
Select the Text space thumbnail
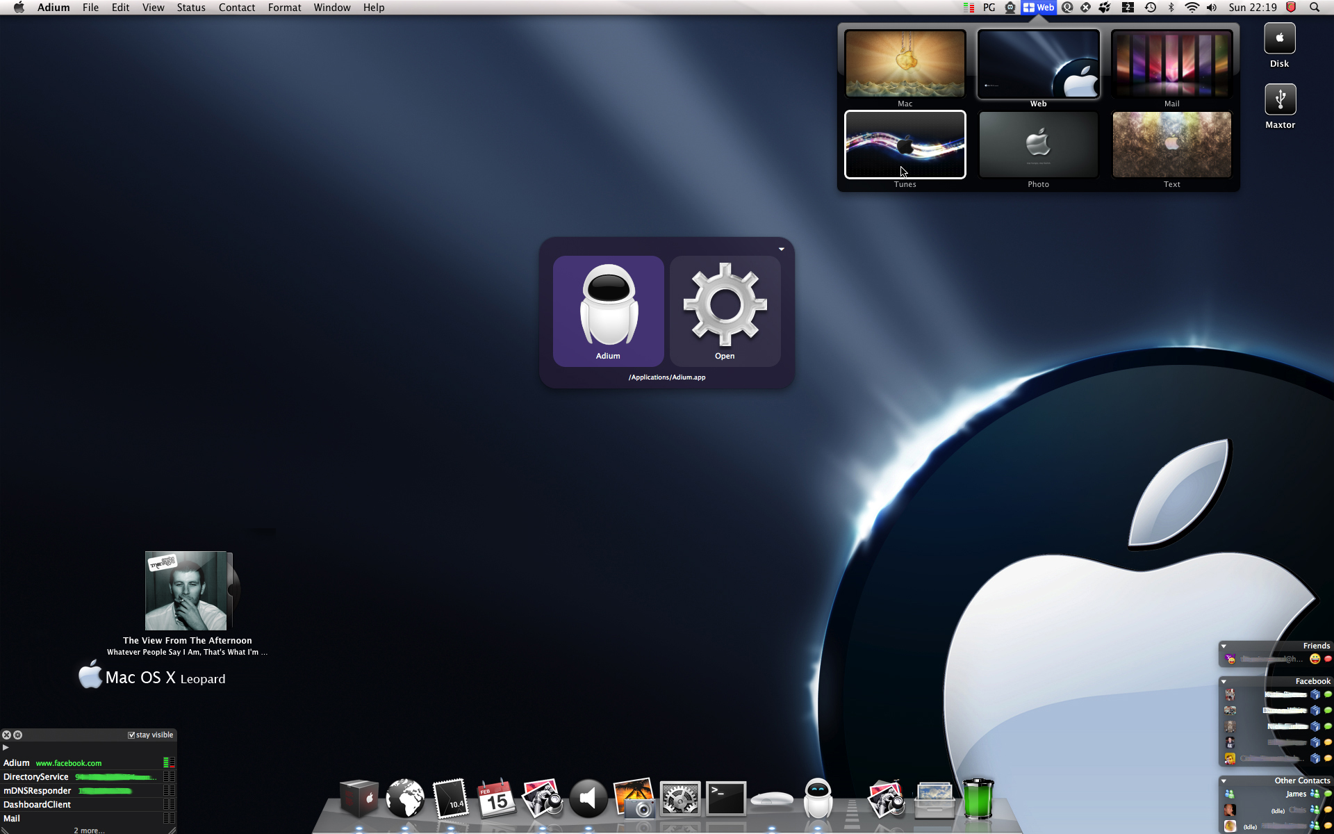(x=1172, y=145)
